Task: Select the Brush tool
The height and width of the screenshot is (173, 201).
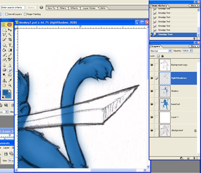Action: 4,55
